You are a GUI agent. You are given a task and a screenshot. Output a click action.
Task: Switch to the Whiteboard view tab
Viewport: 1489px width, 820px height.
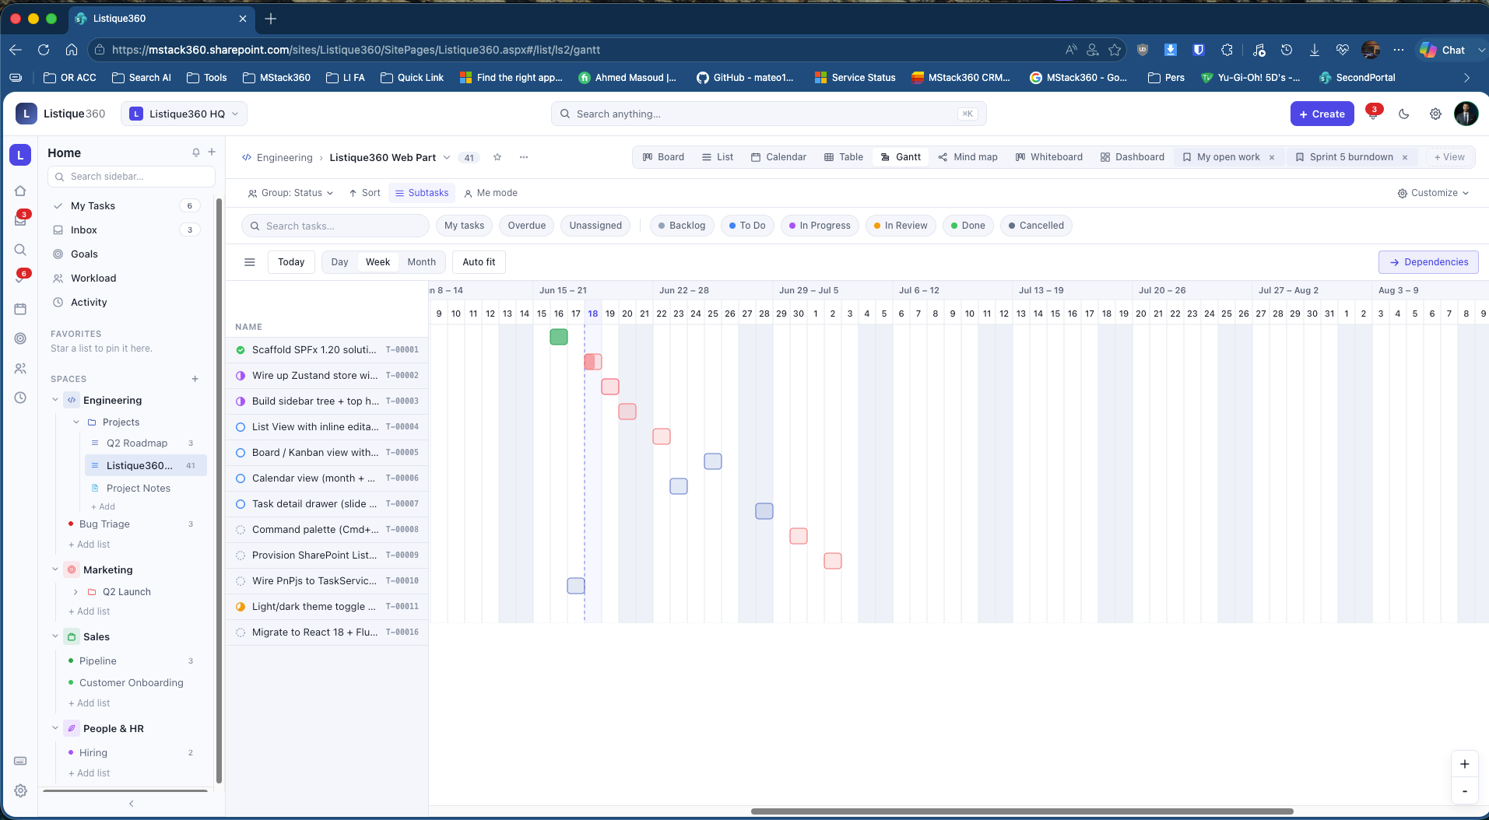pyautogui.click(x=1049, y=157)
